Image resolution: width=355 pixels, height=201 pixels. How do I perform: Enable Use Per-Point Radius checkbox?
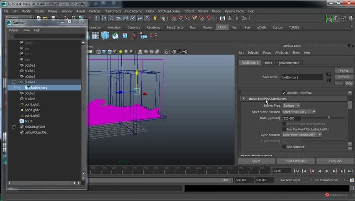pos(284,129)
